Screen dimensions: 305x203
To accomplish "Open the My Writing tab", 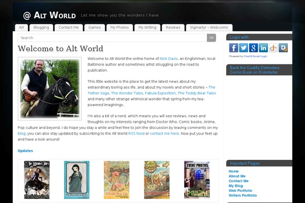I will 147,27.
